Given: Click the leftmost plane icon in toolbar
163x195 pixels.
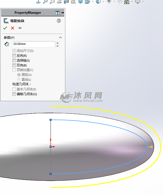Looking at the screenshot, I should coord(38,2).
